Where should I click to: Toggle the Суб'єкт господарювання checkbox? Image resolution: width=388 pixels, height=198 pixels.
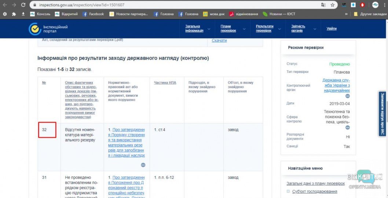[x=288, y=191]
